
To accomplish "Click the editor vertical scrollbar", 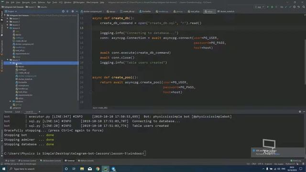I will pos(305,62).
